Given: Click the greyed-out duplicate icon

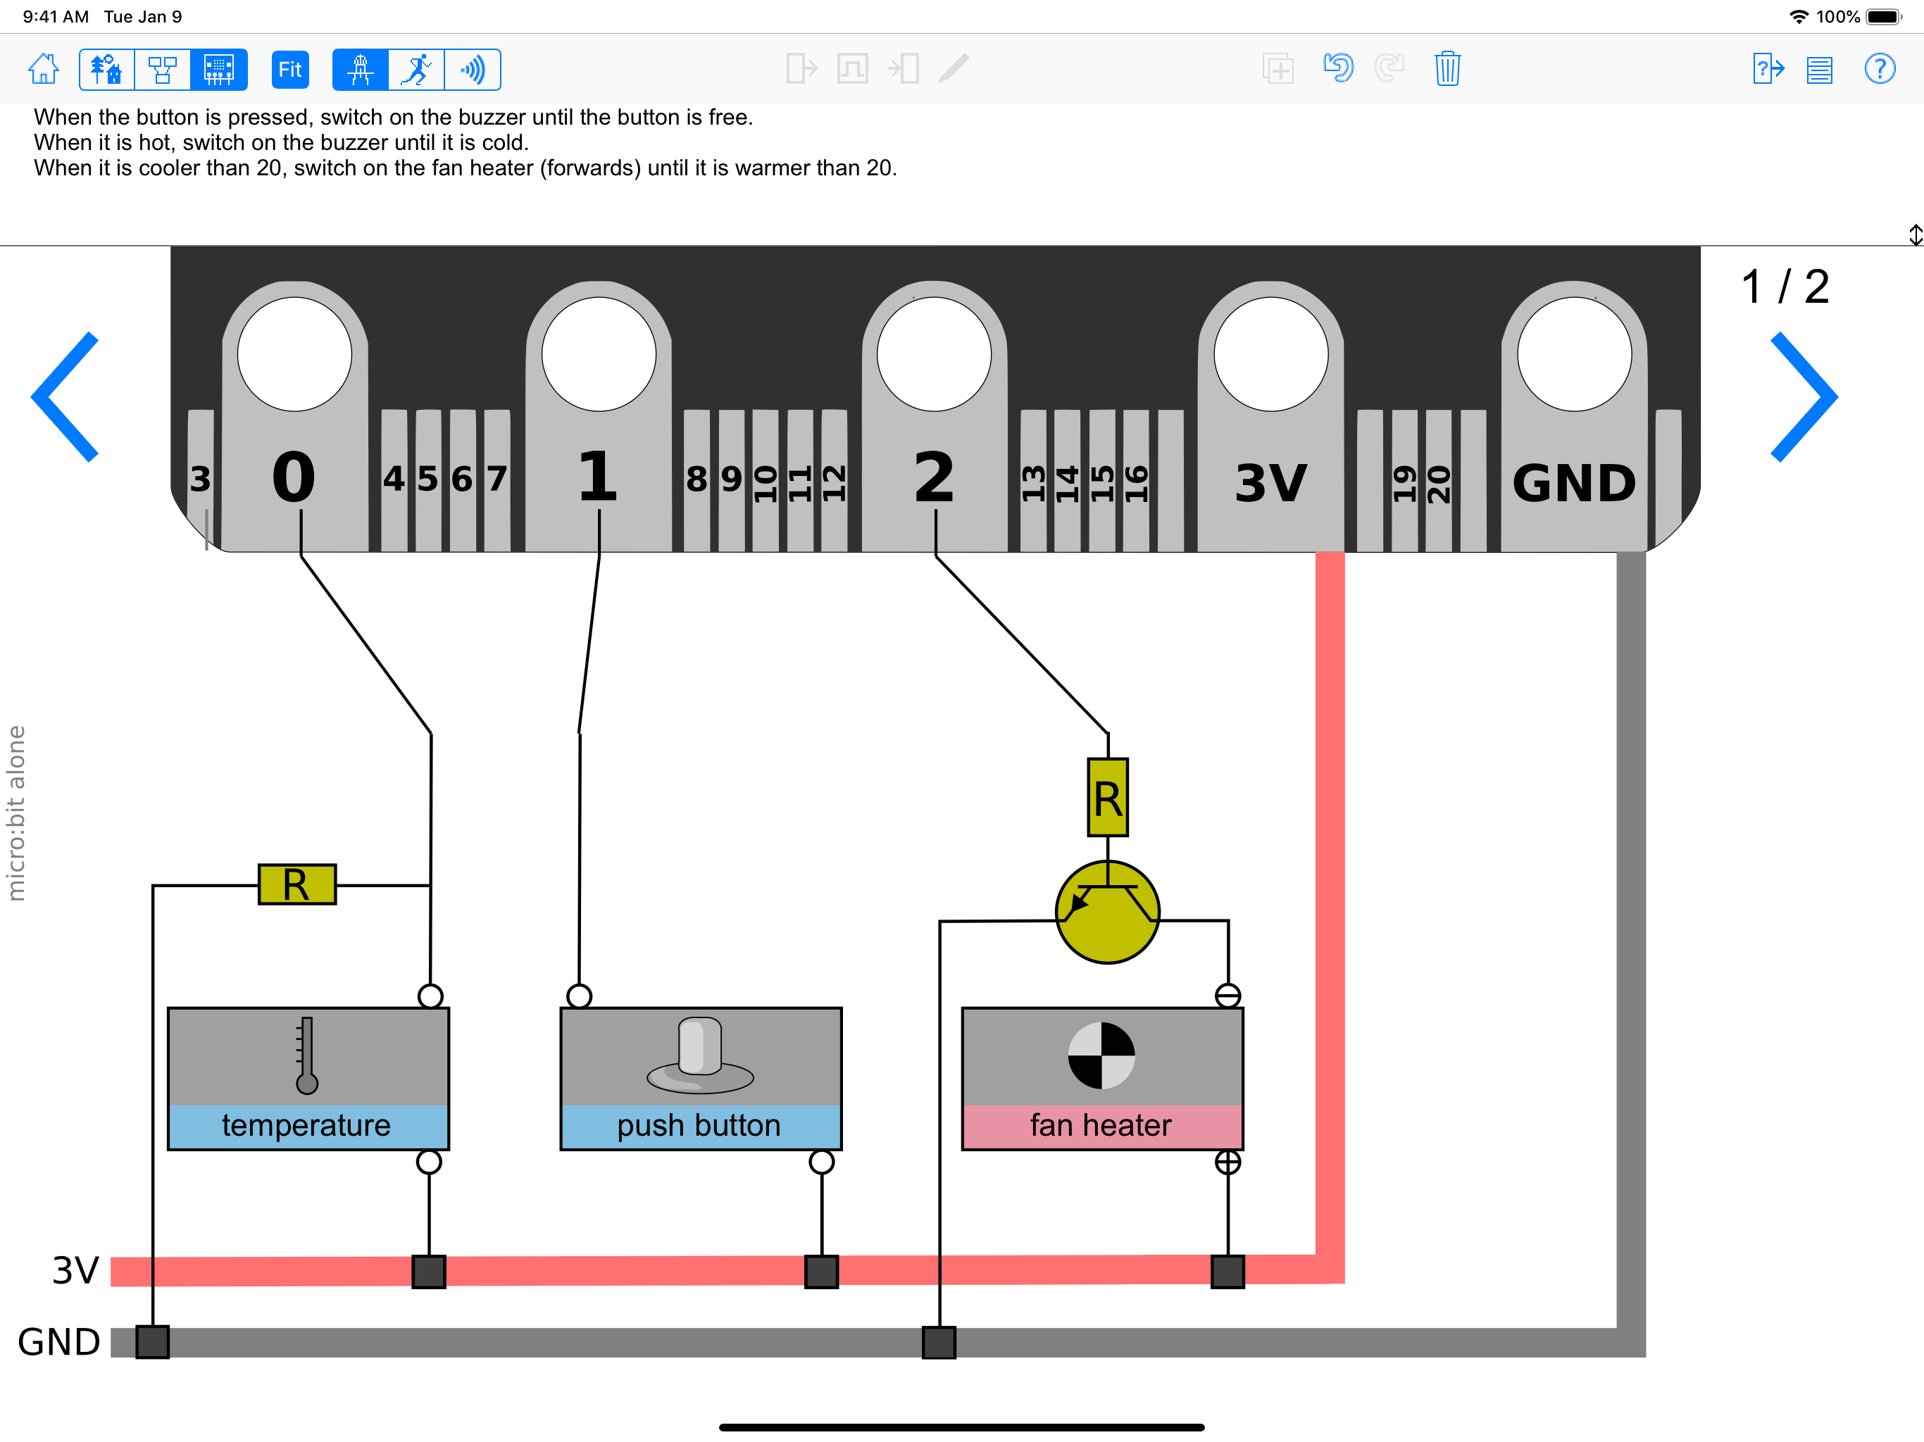Looking at the screenshot, I should pos(1278,69).
